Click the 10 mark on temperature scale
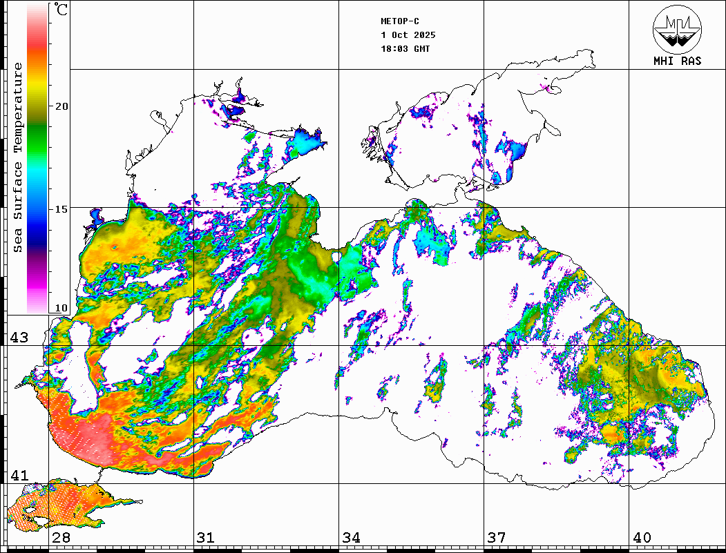This screenshot has width=726, height=553. (x=62, y=308)
